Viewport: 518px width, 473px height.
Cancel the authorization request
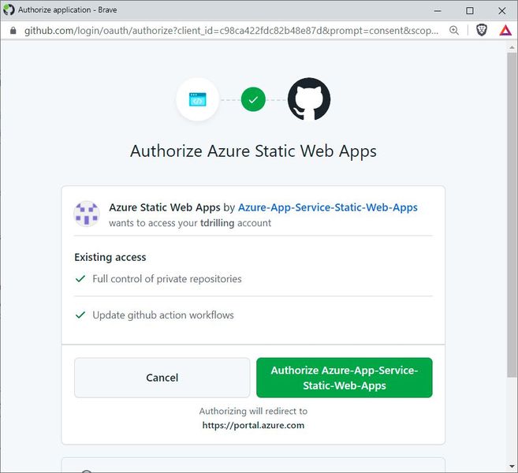(x=162, y=378)
